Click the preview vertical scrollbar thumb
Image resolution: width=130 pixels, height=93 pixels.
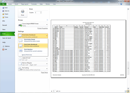pyautogui.click(x=128, y=68)
